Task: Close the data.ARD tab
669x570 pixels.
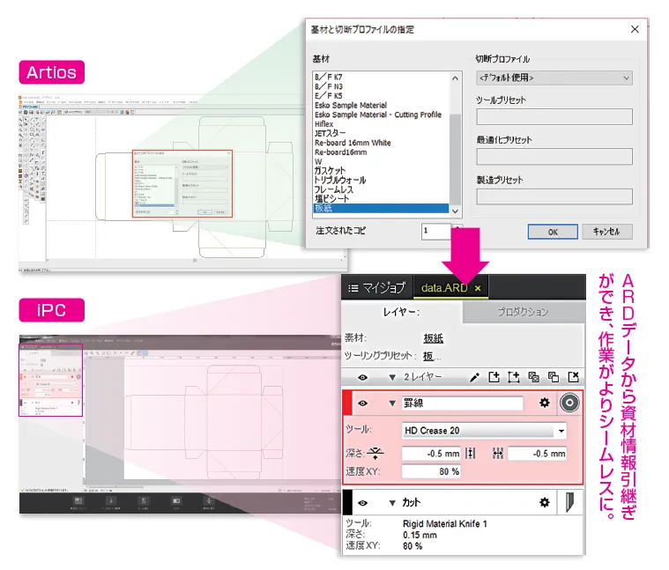Action: coord(478,288)
